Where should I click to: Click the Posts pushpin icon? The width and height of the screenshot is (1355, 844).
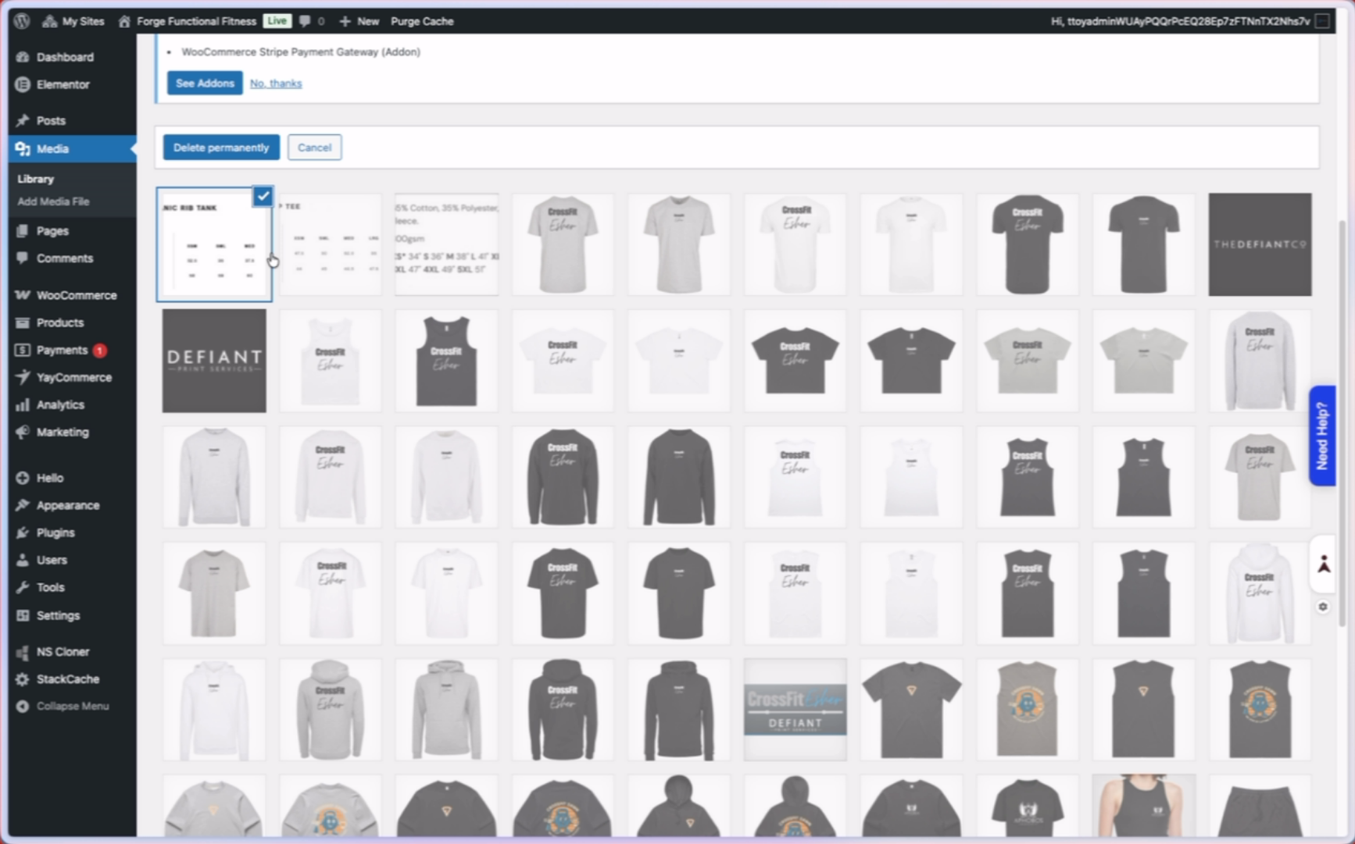[23, 120]
